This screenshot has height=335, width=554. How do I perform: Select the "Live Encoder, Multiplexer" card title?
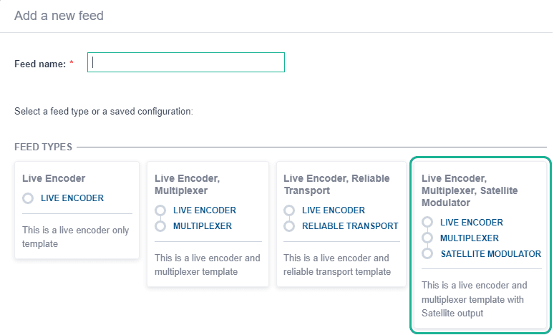click(x=188, y=184)
